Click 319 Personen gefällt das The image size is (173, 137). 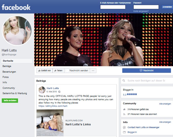[138, 109]
